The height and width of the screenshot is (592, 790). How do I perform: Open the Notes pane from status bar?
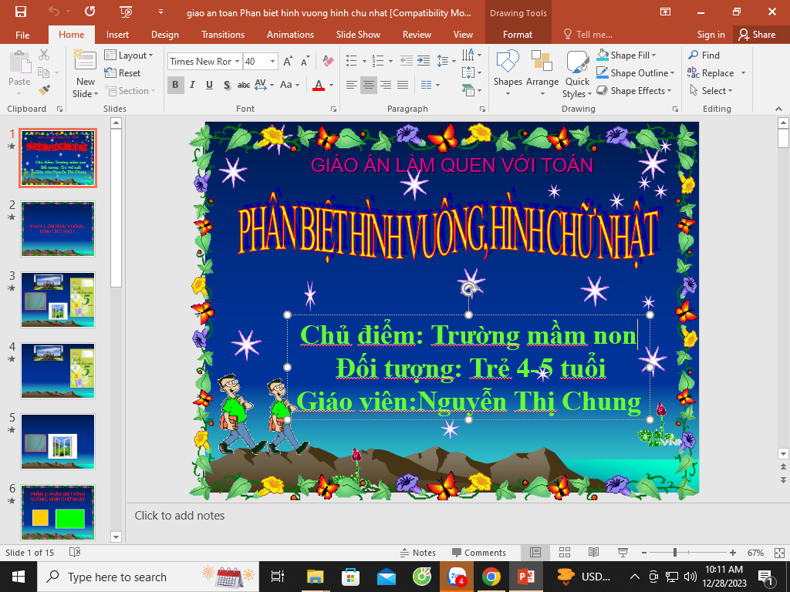click(x=417, y=553)
